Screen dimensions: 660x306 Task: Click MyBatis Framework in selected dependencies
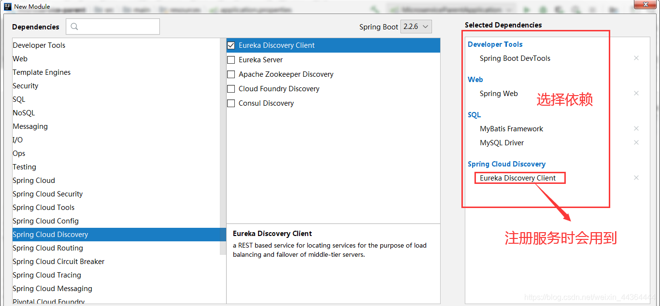tap(511, 129)
